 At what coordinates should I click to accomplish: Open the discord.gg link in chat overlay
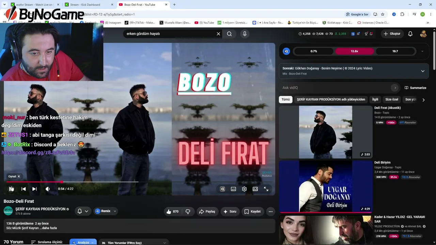tap(38, 152)
